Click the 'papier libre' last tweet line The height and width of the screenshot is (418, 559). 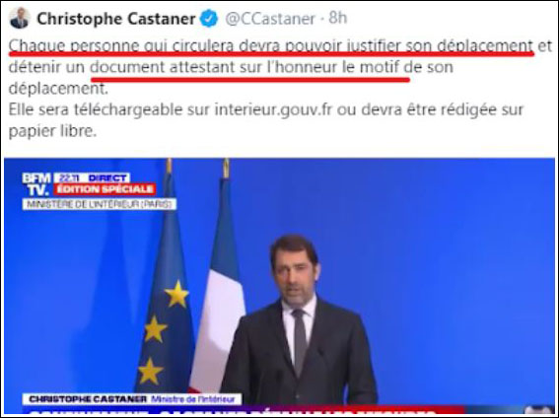pyautogui.click(x=52, y=131)
